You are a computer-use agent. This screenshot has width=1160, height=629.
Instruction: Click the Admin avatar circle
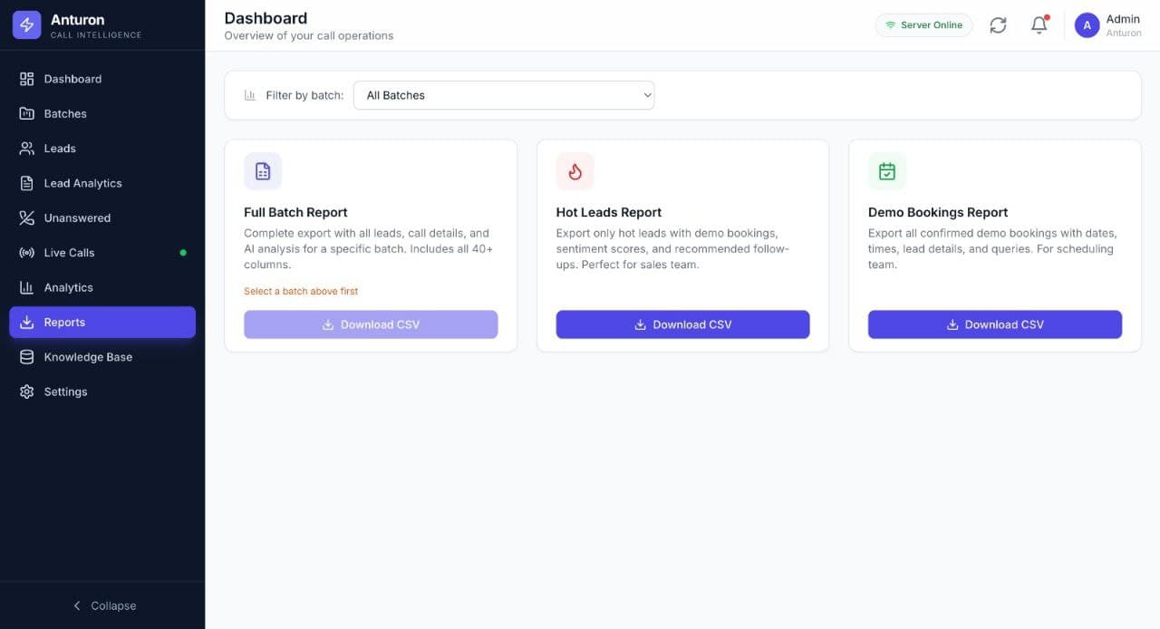click(x=1087, y=25)
